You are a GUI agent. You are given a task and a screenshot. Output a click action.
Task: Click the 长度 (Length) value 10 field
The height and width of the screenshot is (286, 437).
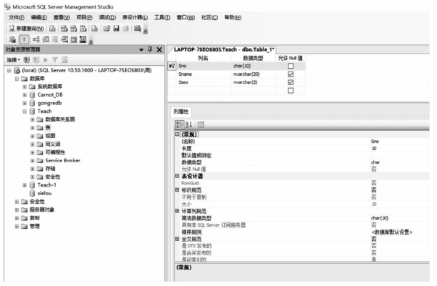(400, 149)
